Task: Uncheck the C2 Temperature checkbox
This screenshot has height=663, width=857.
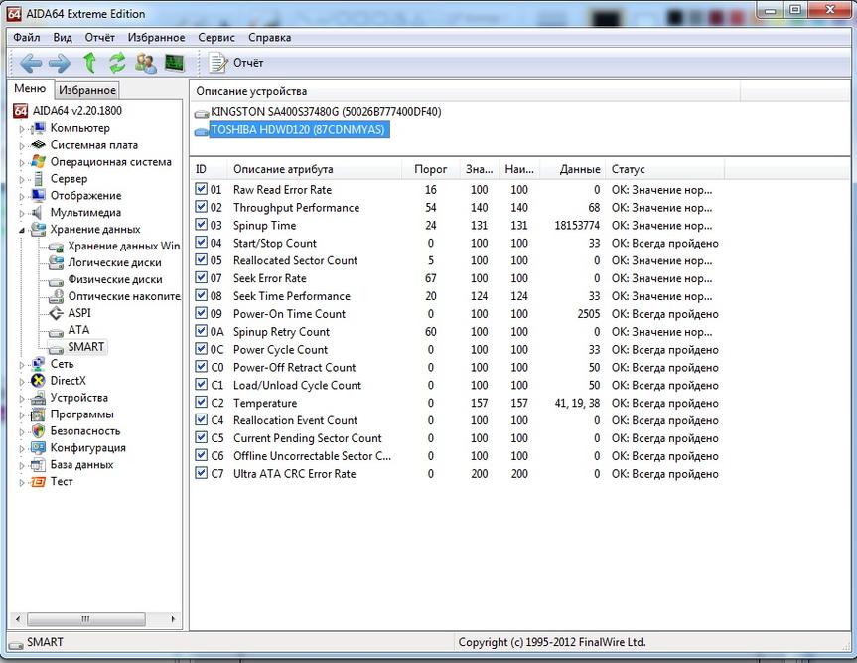Action: click(202, 402)
